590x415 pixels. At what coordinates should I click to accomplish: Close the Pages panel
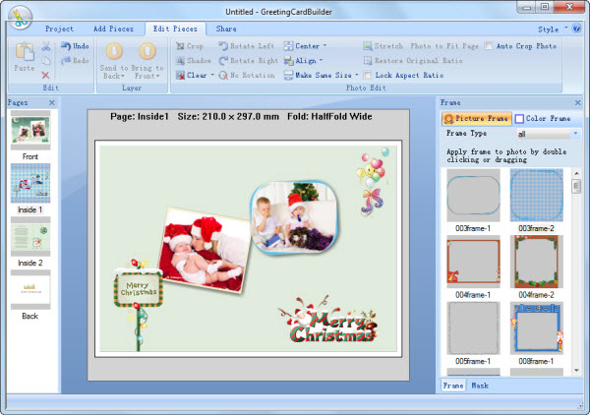point(52,102)
